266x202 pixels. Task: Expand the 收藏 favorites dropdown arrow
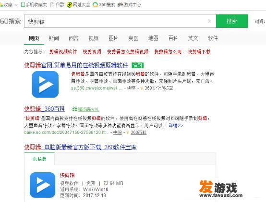pos(16,5)
